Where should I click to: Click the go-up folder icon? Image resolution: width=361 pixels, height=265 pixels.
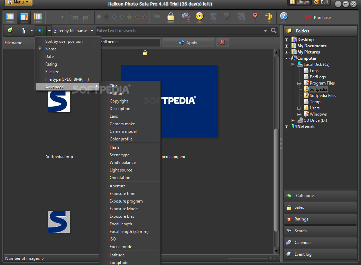coord(10,31)
